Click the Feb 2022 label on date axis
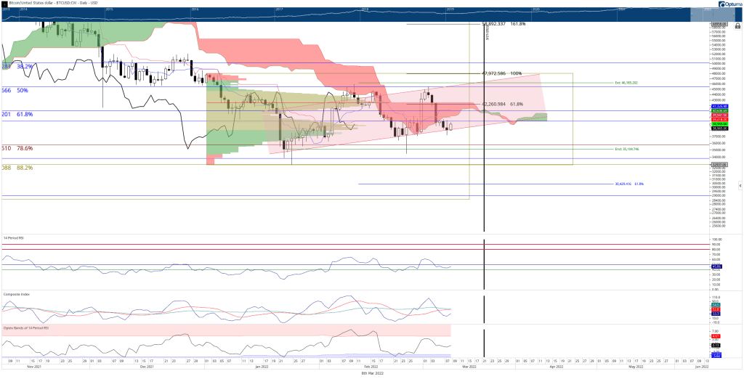 coord(371,367)
